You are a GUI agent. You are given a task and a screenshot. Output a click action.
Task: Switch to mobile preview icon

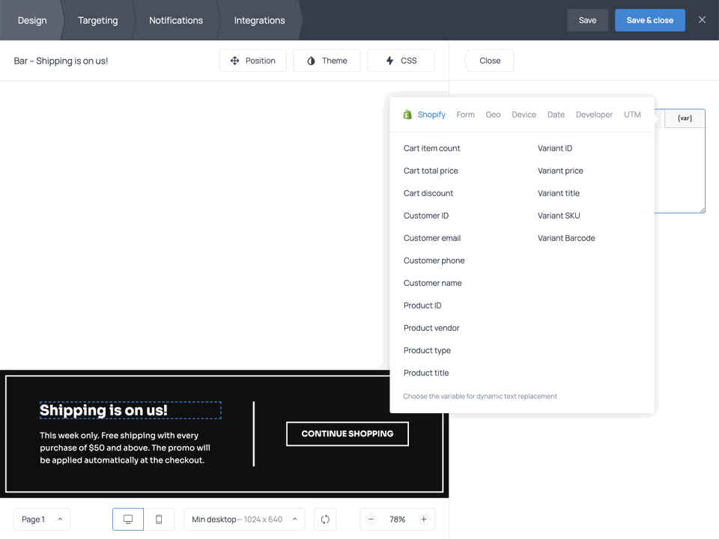[x=159, y=519]
